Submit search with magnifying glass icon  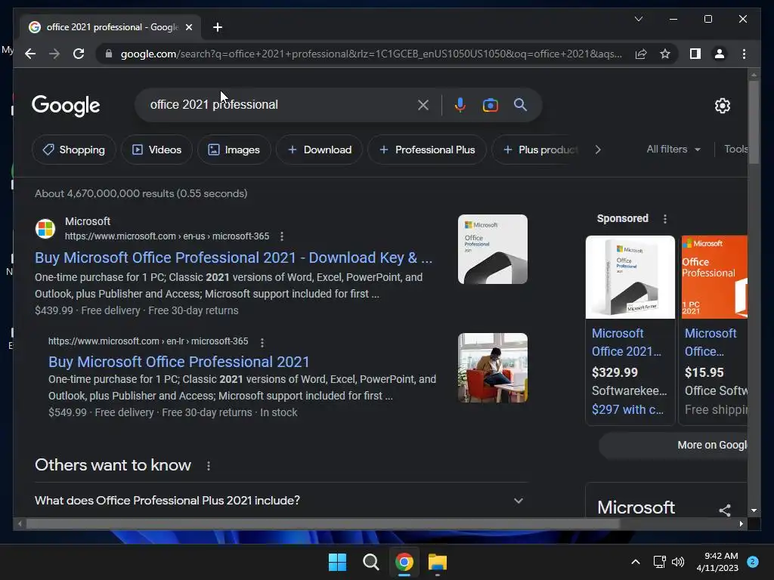(x=520, y=104)
